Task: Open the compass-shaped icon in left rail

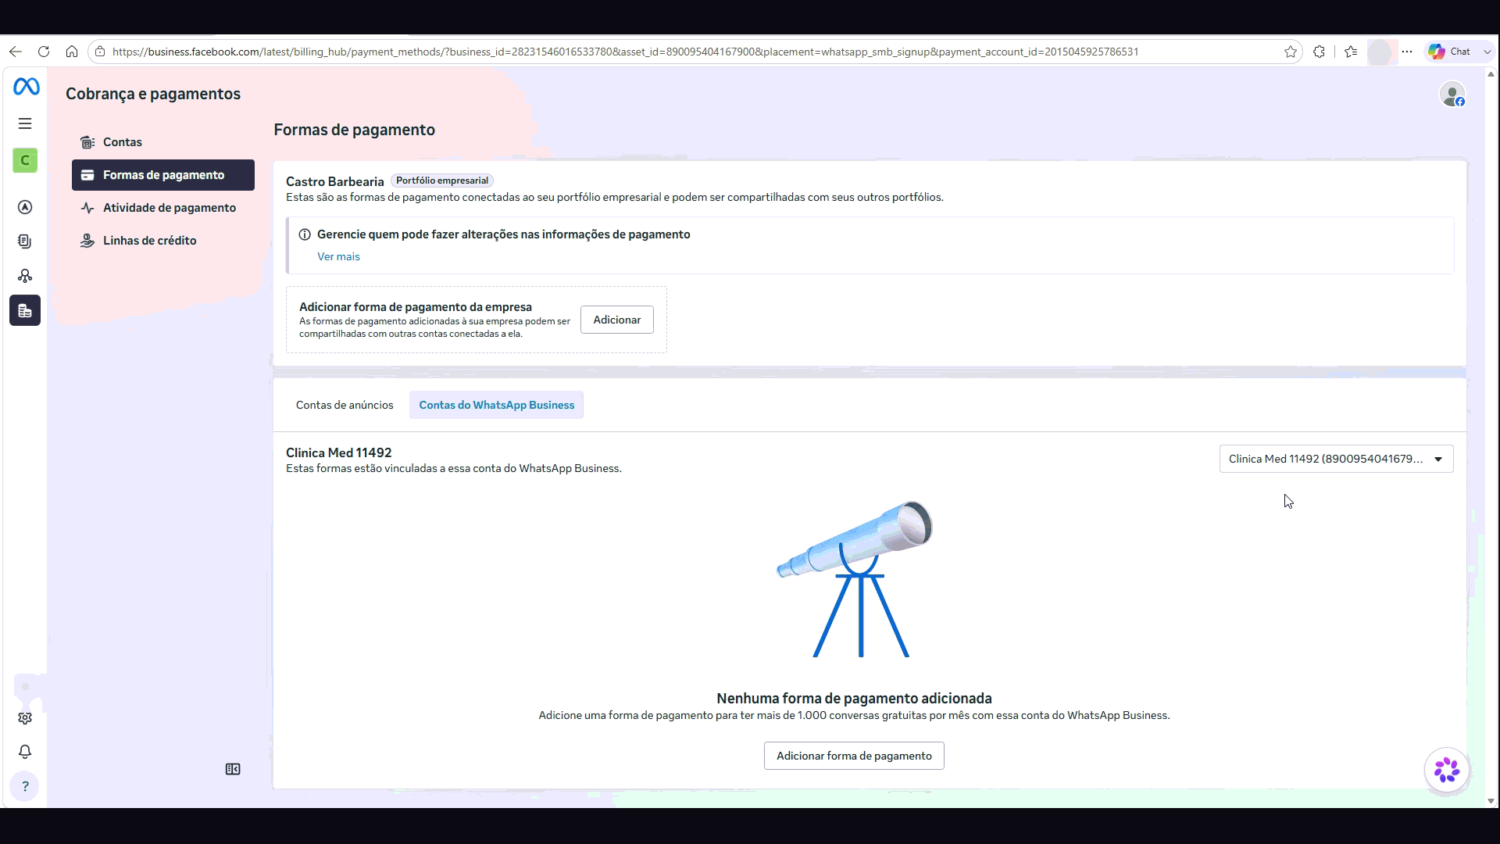Action: [x=25, y=207]
